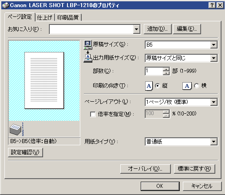Image resolution: width=225 pixels, height=195 pixels.
Task: Click the landscape orientation A icon
Action: coord(187,86)
